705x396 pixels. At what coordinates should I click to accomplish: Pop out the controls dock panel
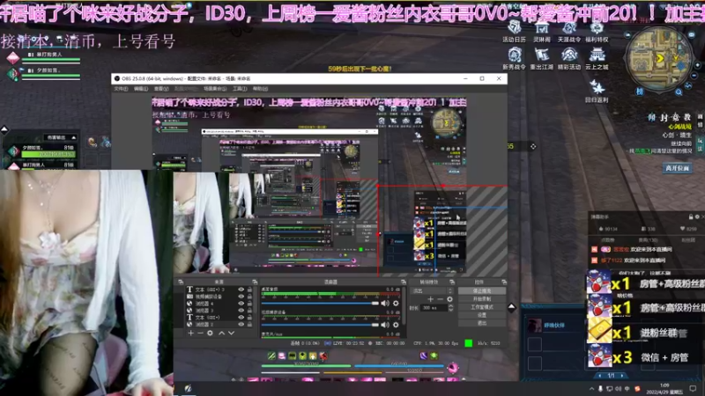(x=504, y=282)
